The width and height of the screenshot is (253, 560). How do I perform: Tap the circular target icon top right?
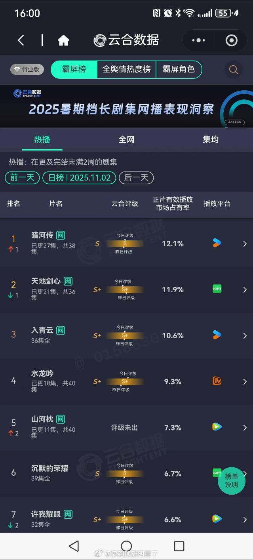click(x=231, y=40)
